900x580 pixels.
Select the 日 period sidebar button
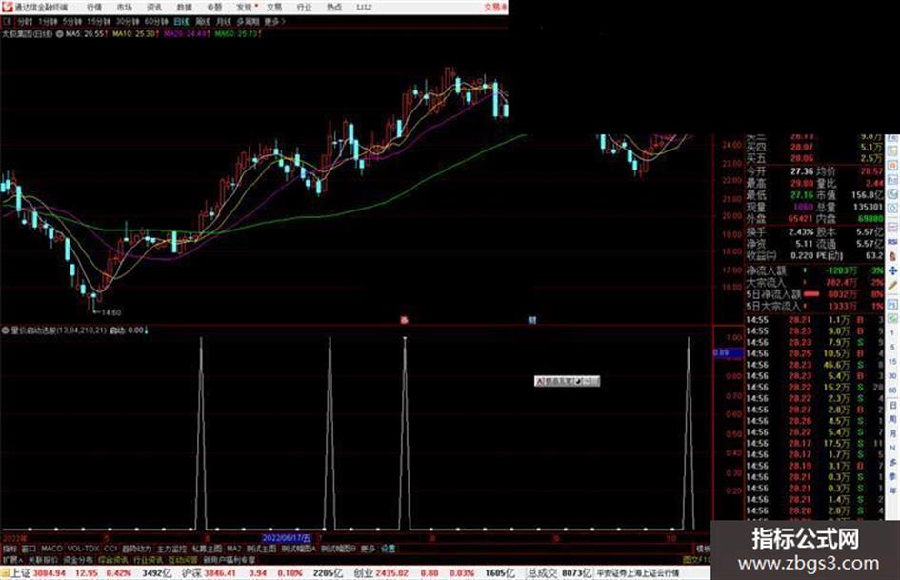click(892, 405)
